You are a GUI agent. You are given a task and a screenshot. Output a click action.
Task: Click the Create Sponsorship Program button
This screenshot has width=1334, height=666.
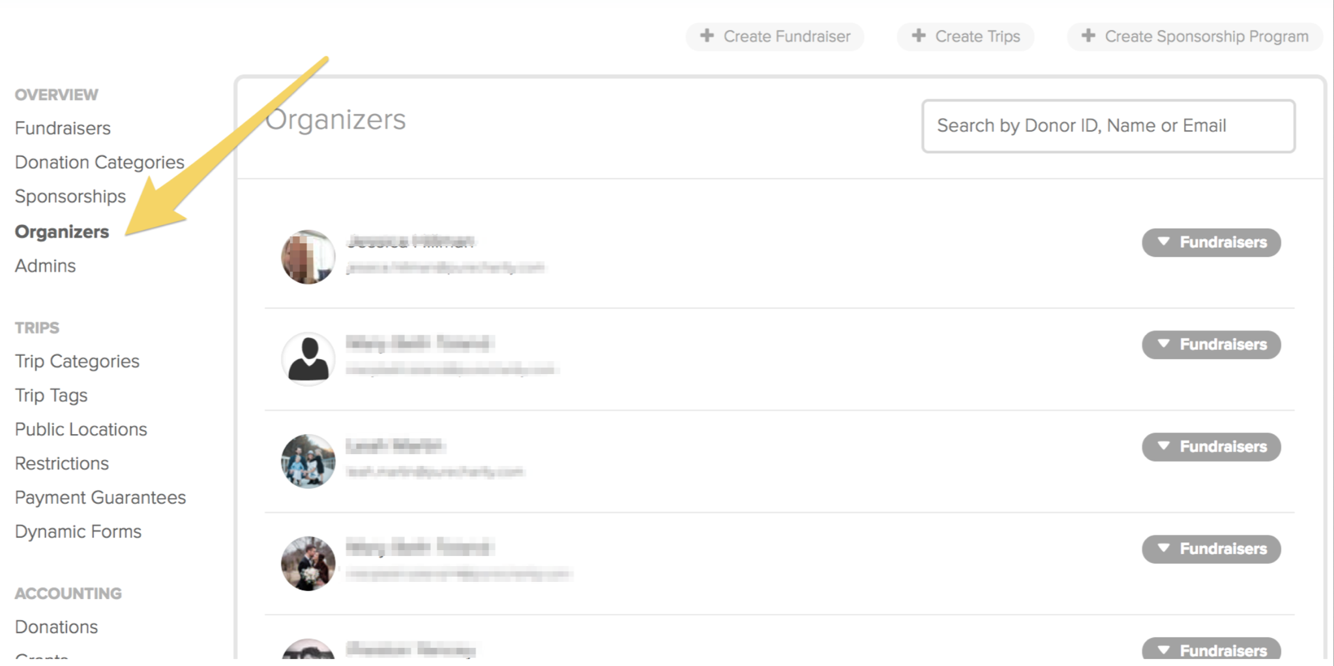point(1194,36)
